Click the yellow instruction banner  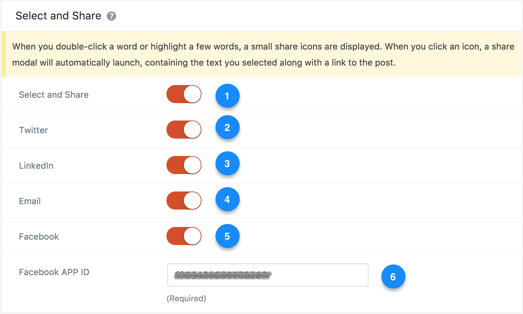[261, 54]
